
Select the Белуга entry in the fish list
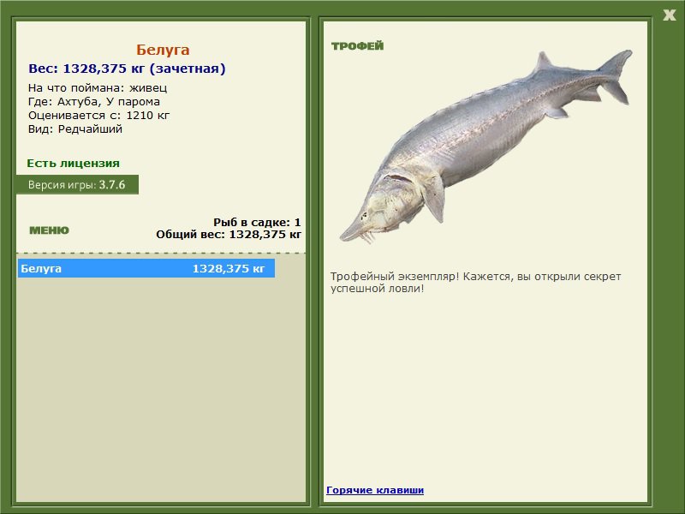click(x=146, y=268)
